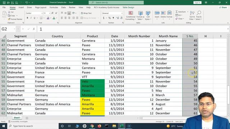Click Decrease Font Size icon
The height and width of the screenshot is (129, 230).
coord(56,13)
